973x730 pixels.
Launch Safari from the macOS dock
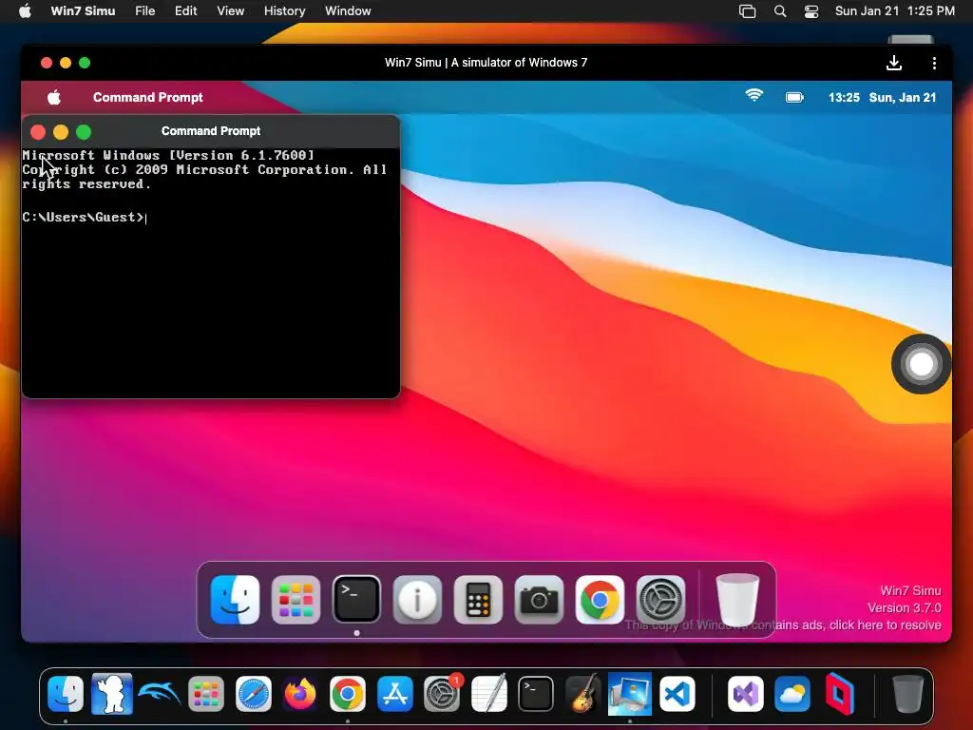point(253,693)
